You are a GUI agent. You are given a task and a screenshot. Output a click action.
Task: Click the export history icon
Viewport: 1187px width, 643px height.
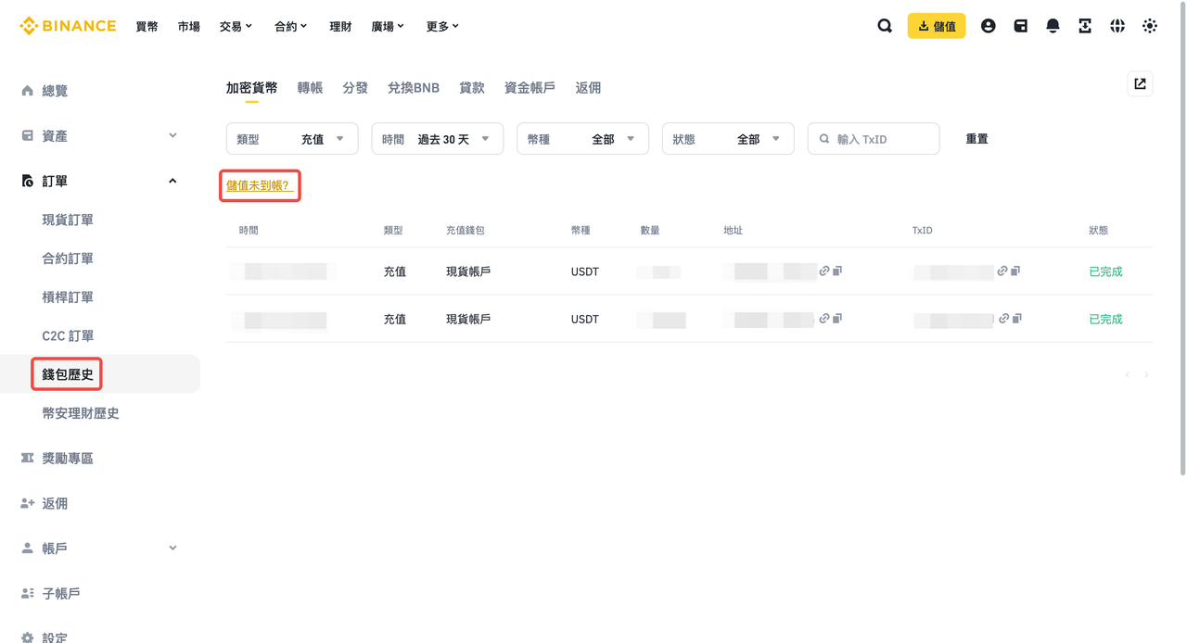pyautogui.click(x=1140, y=84)
